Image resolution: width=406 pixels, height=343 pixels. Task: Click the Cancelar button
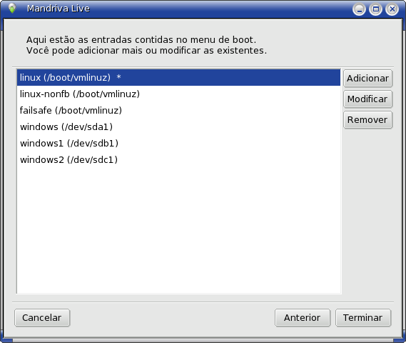click(42, 317)
